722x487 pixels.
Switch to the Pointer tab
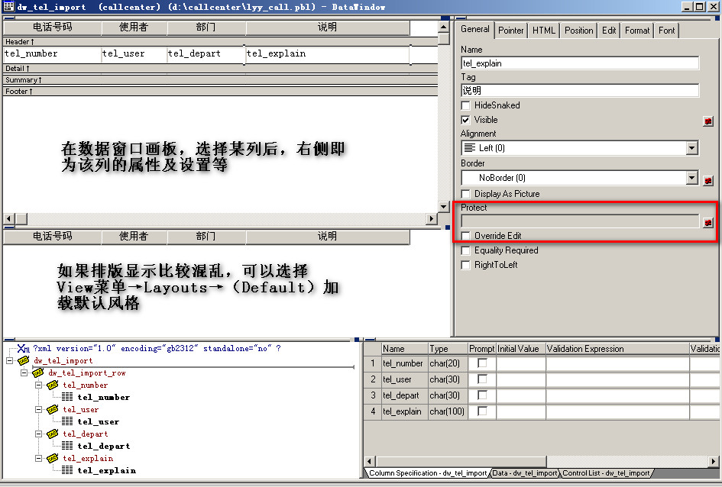[510, 31]
